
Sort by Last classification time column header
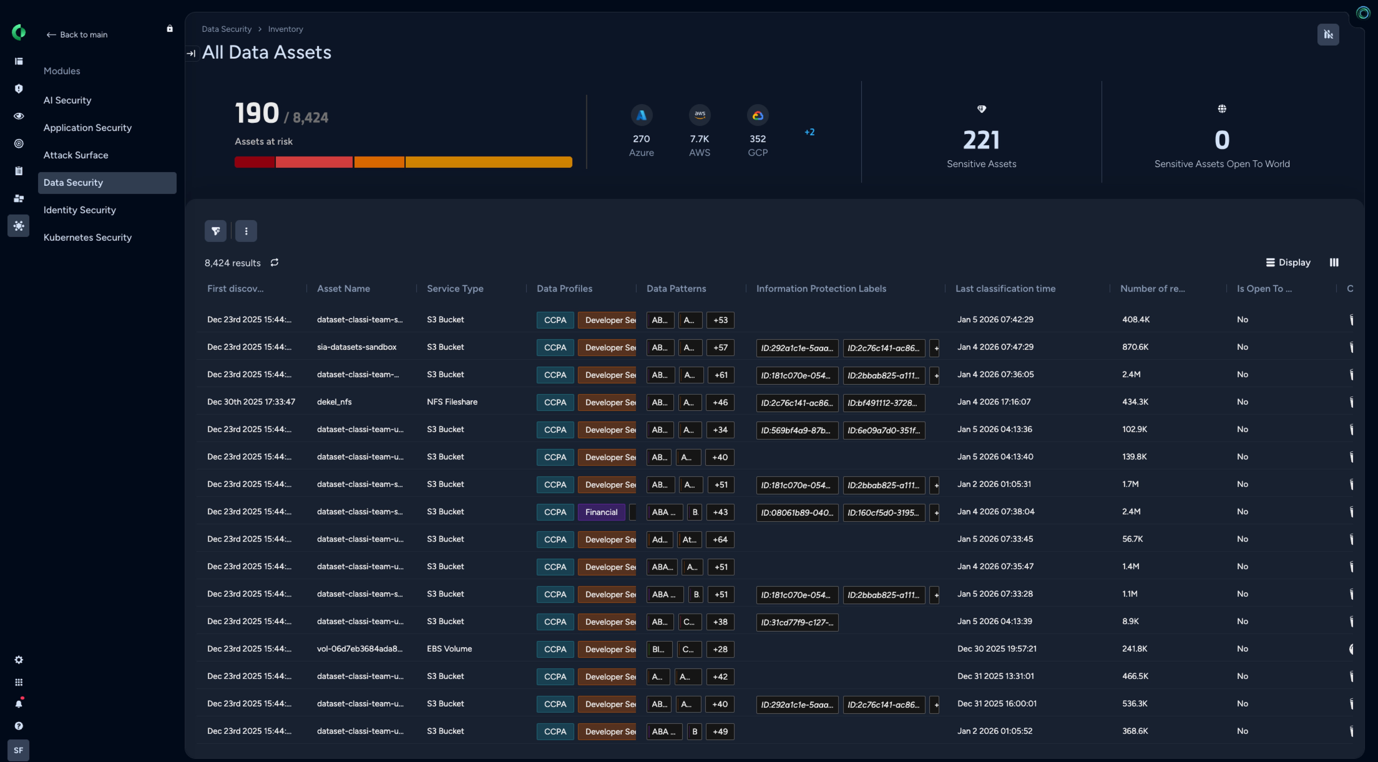pyautogui.click(x=1005, y=289)
